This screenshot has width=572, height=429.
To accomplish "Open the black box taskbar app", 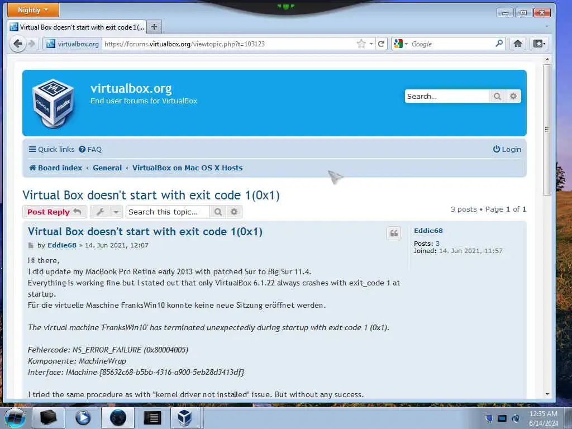I will click(48, 418).
